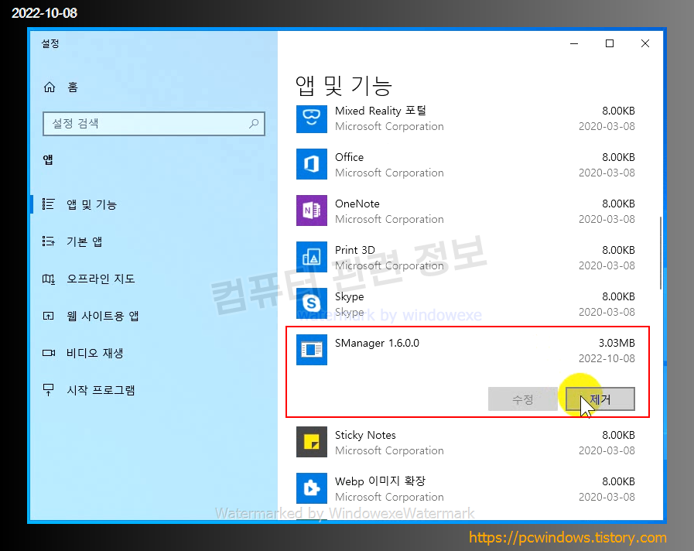Viewport: 694px width, 551px height.
Task: Click the Webp 이미지 확장 app icon
Action: [x=312, y=488]
